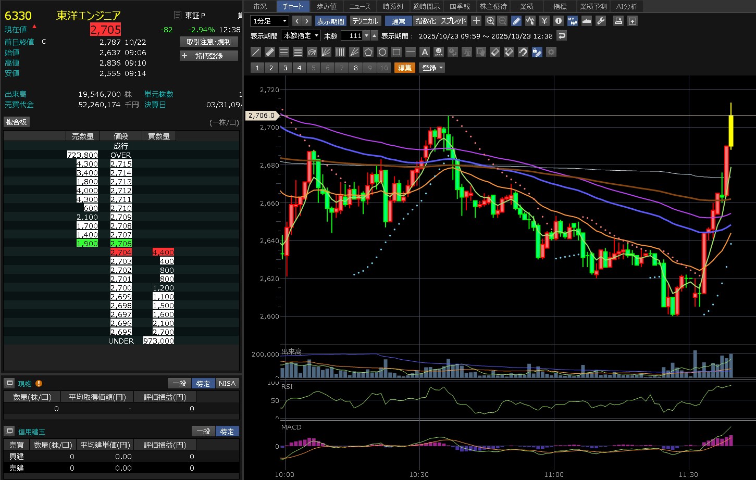Click the 銘柄登録 button
The image size is (756, 480).
pos(209,56)
